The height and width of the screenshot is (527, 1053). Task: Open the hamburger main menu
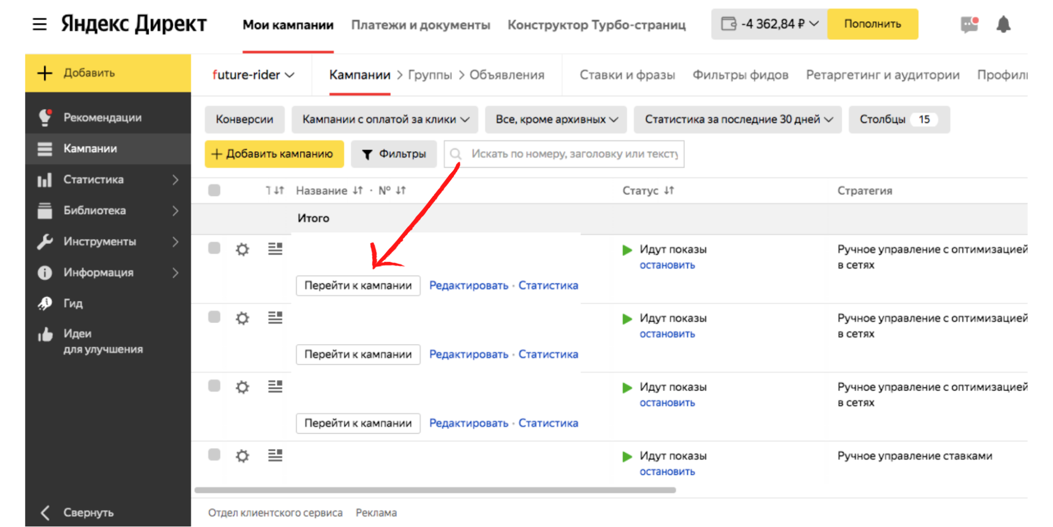coord(40,24)
